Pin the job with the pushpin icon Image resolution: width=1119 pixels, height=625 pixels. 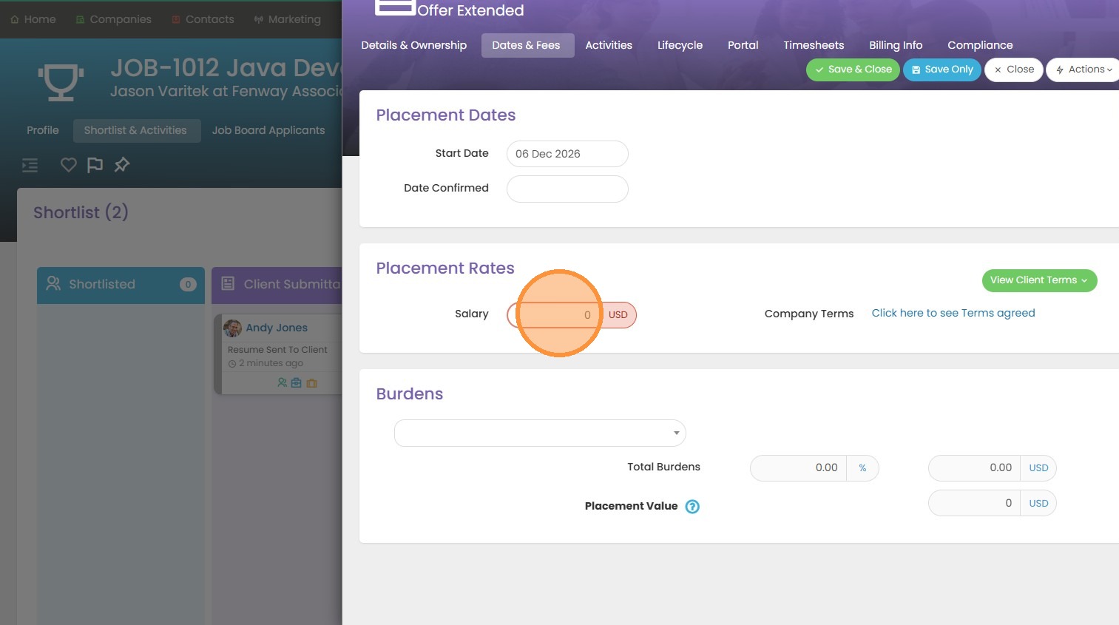click(122, 165)
